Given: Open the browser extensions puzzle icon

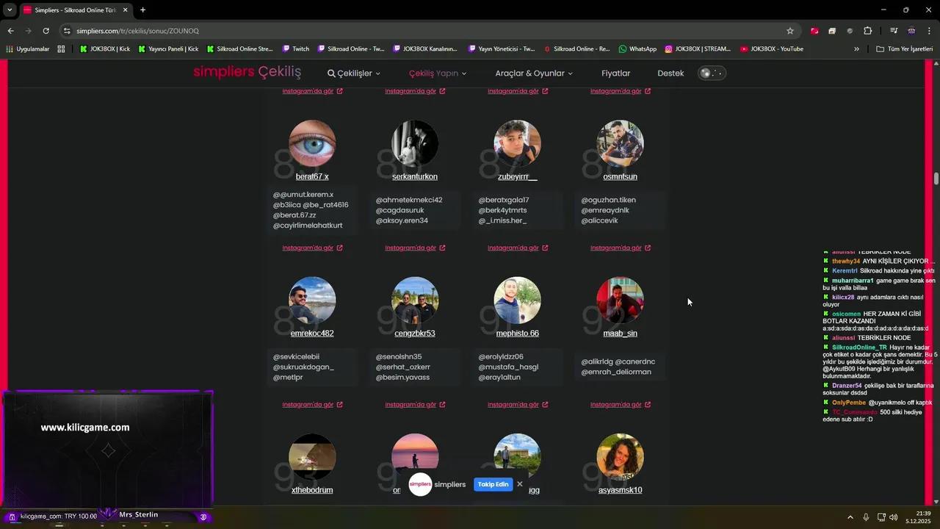Looking at the screenshot, I should pyautogui.click(x=868, y=31).
